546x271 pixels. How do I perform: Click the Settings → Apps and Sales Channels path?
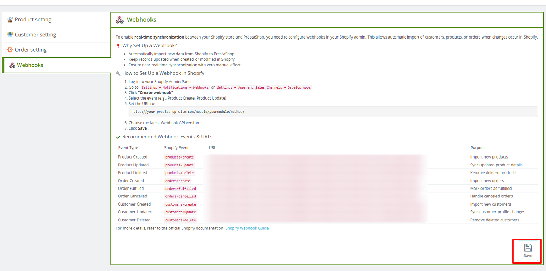[264, 88]
